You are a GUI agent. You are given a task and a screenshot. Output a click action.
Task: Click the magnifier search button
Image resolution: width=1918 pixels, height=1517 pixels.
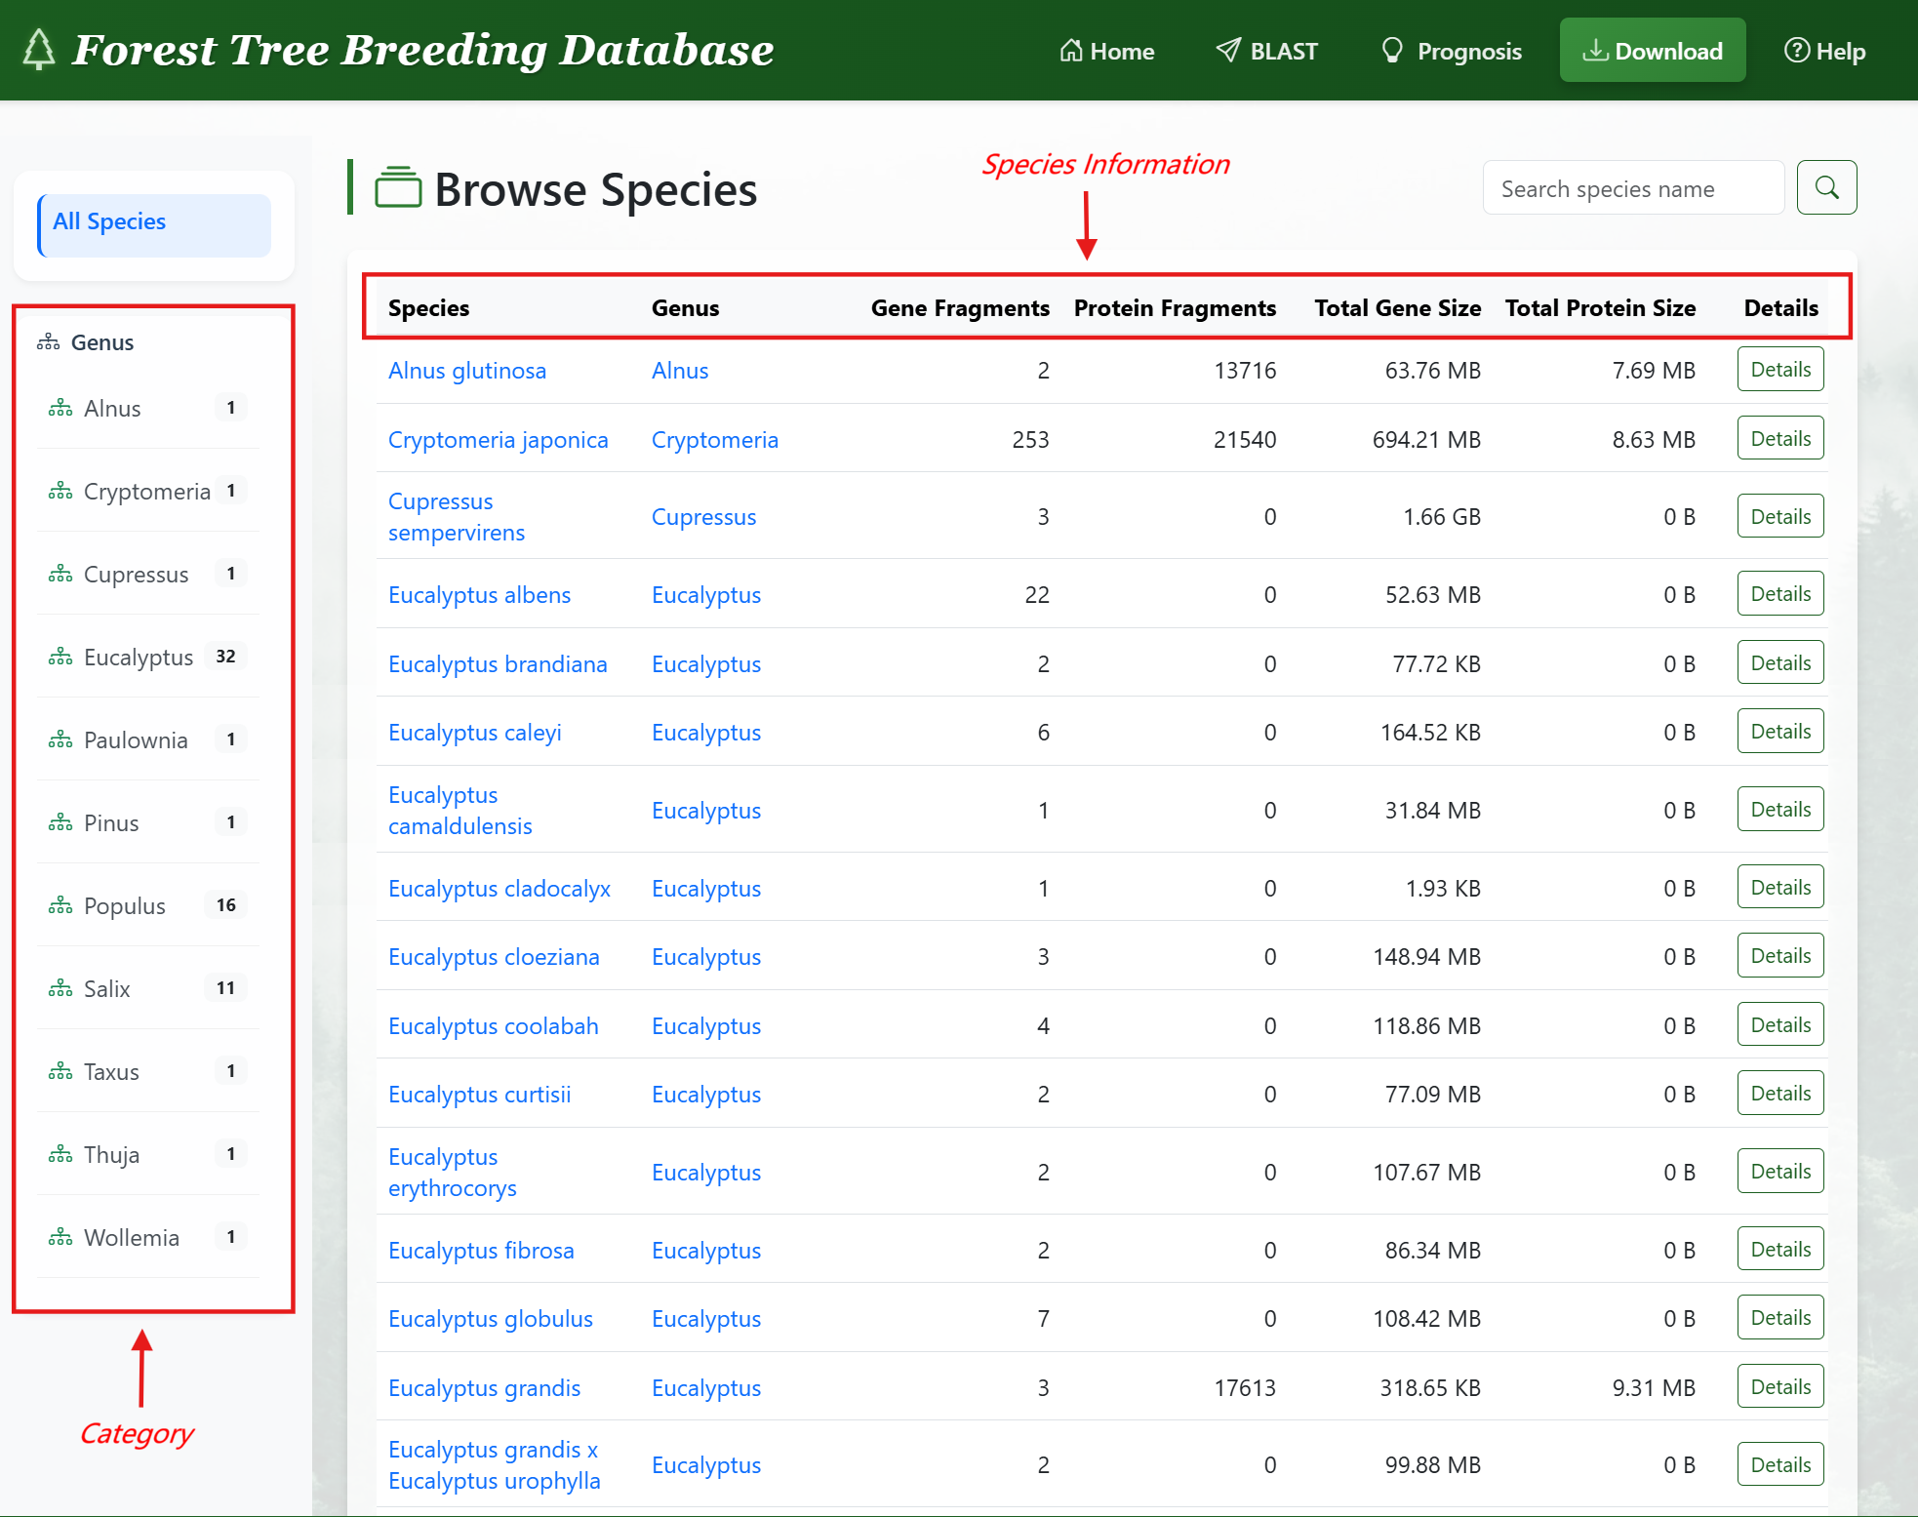(x=1826, y=187)
